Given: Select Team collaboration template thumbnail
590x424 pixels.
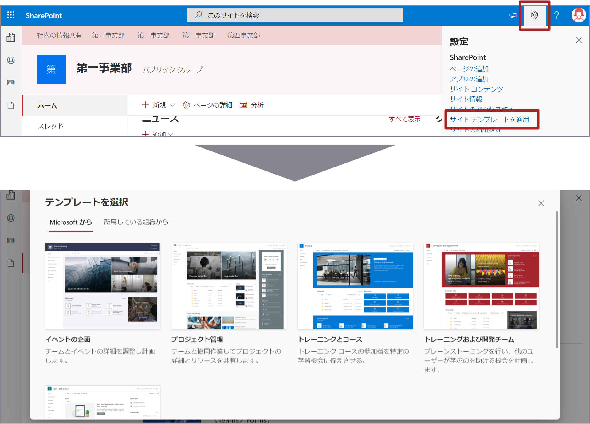Looking at the screenshot, I should pyautogui.click(x=103, y=402).
